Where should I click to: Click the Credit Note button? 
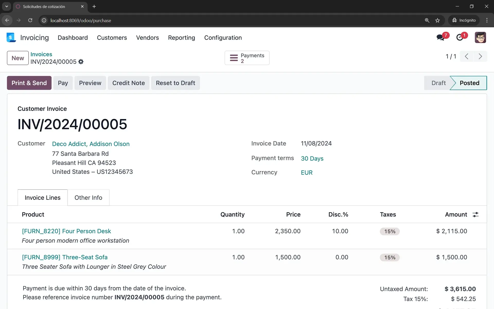pyautogui.click(x=128, y=83)
